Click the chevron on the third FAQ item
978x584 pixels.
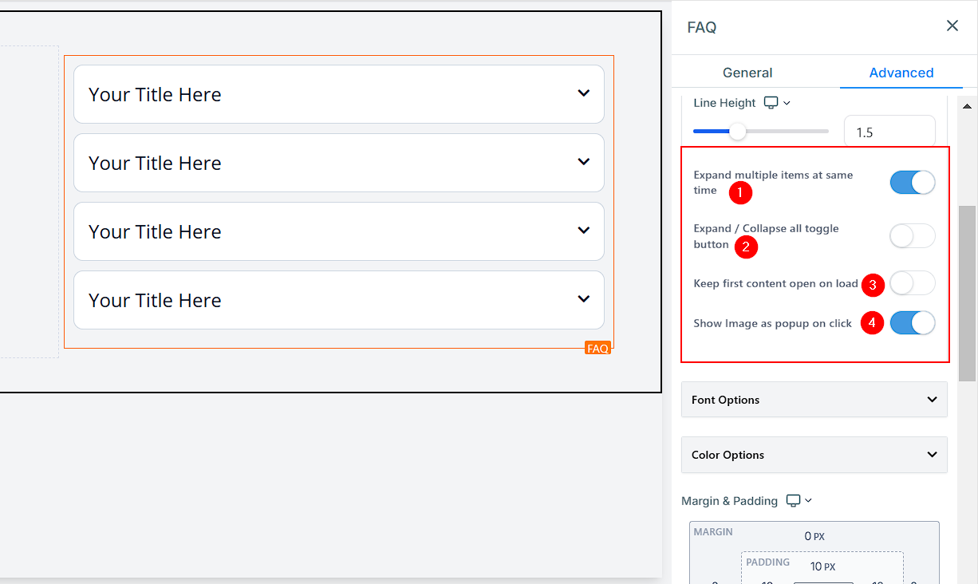coord(583,231)
